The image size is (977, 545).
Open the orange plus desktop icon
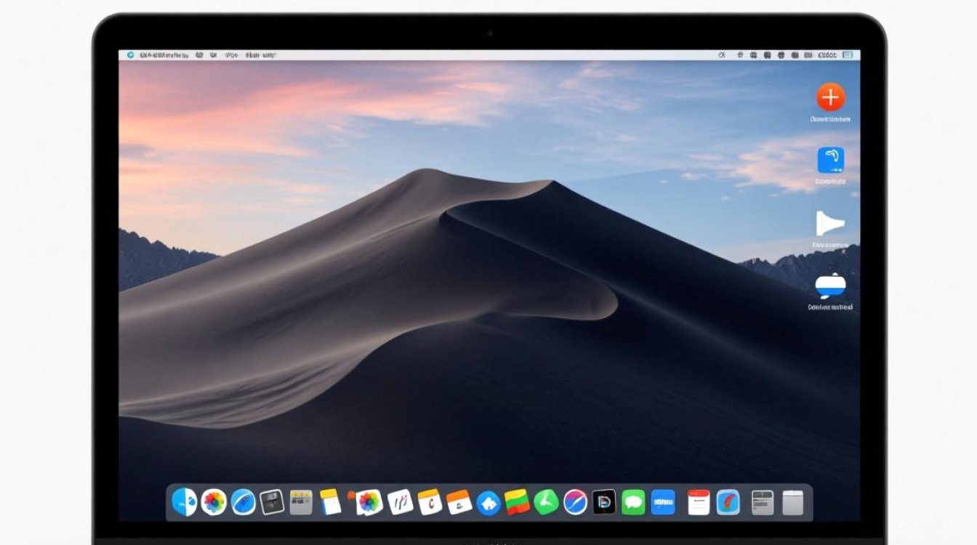830,97
